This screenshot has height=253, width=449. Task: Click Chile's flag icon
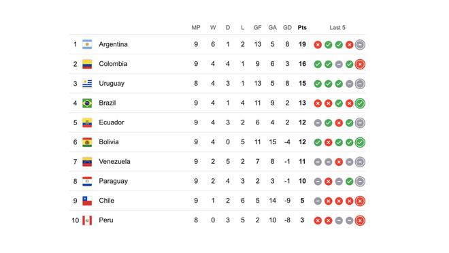(x=87, y=201)
